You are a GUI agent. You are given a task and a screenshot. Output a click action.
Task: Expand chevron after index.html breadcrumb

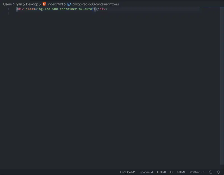coord(65,4)
